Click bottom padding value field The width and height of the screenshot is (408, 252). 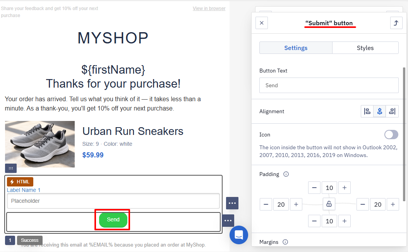329,221
